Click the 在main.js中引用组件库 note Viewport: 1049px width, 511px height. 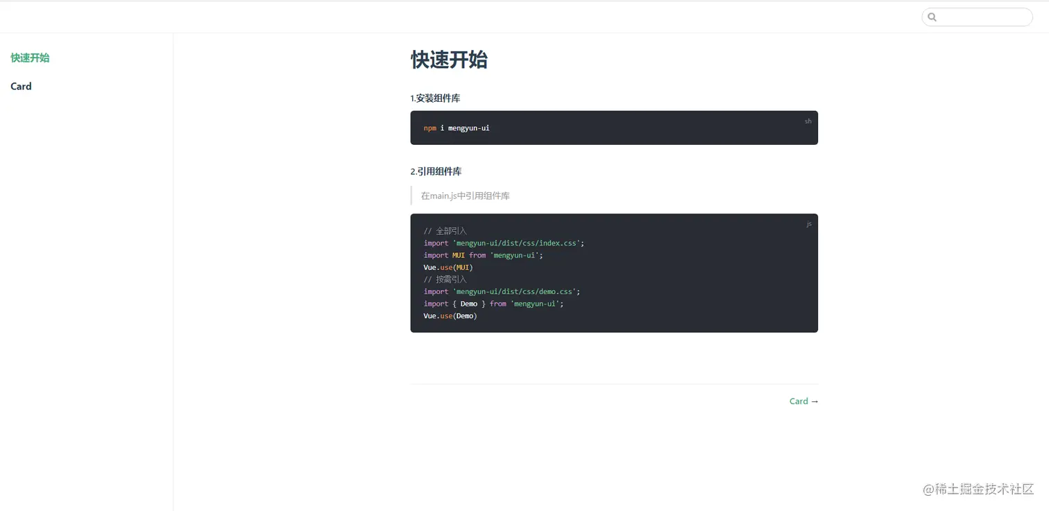coord(465,196)
